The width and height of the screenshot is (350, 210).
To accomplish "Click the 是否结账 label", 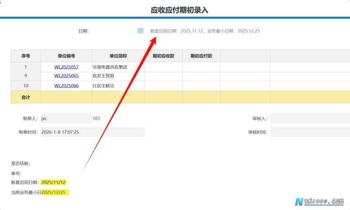I will 21,163.
